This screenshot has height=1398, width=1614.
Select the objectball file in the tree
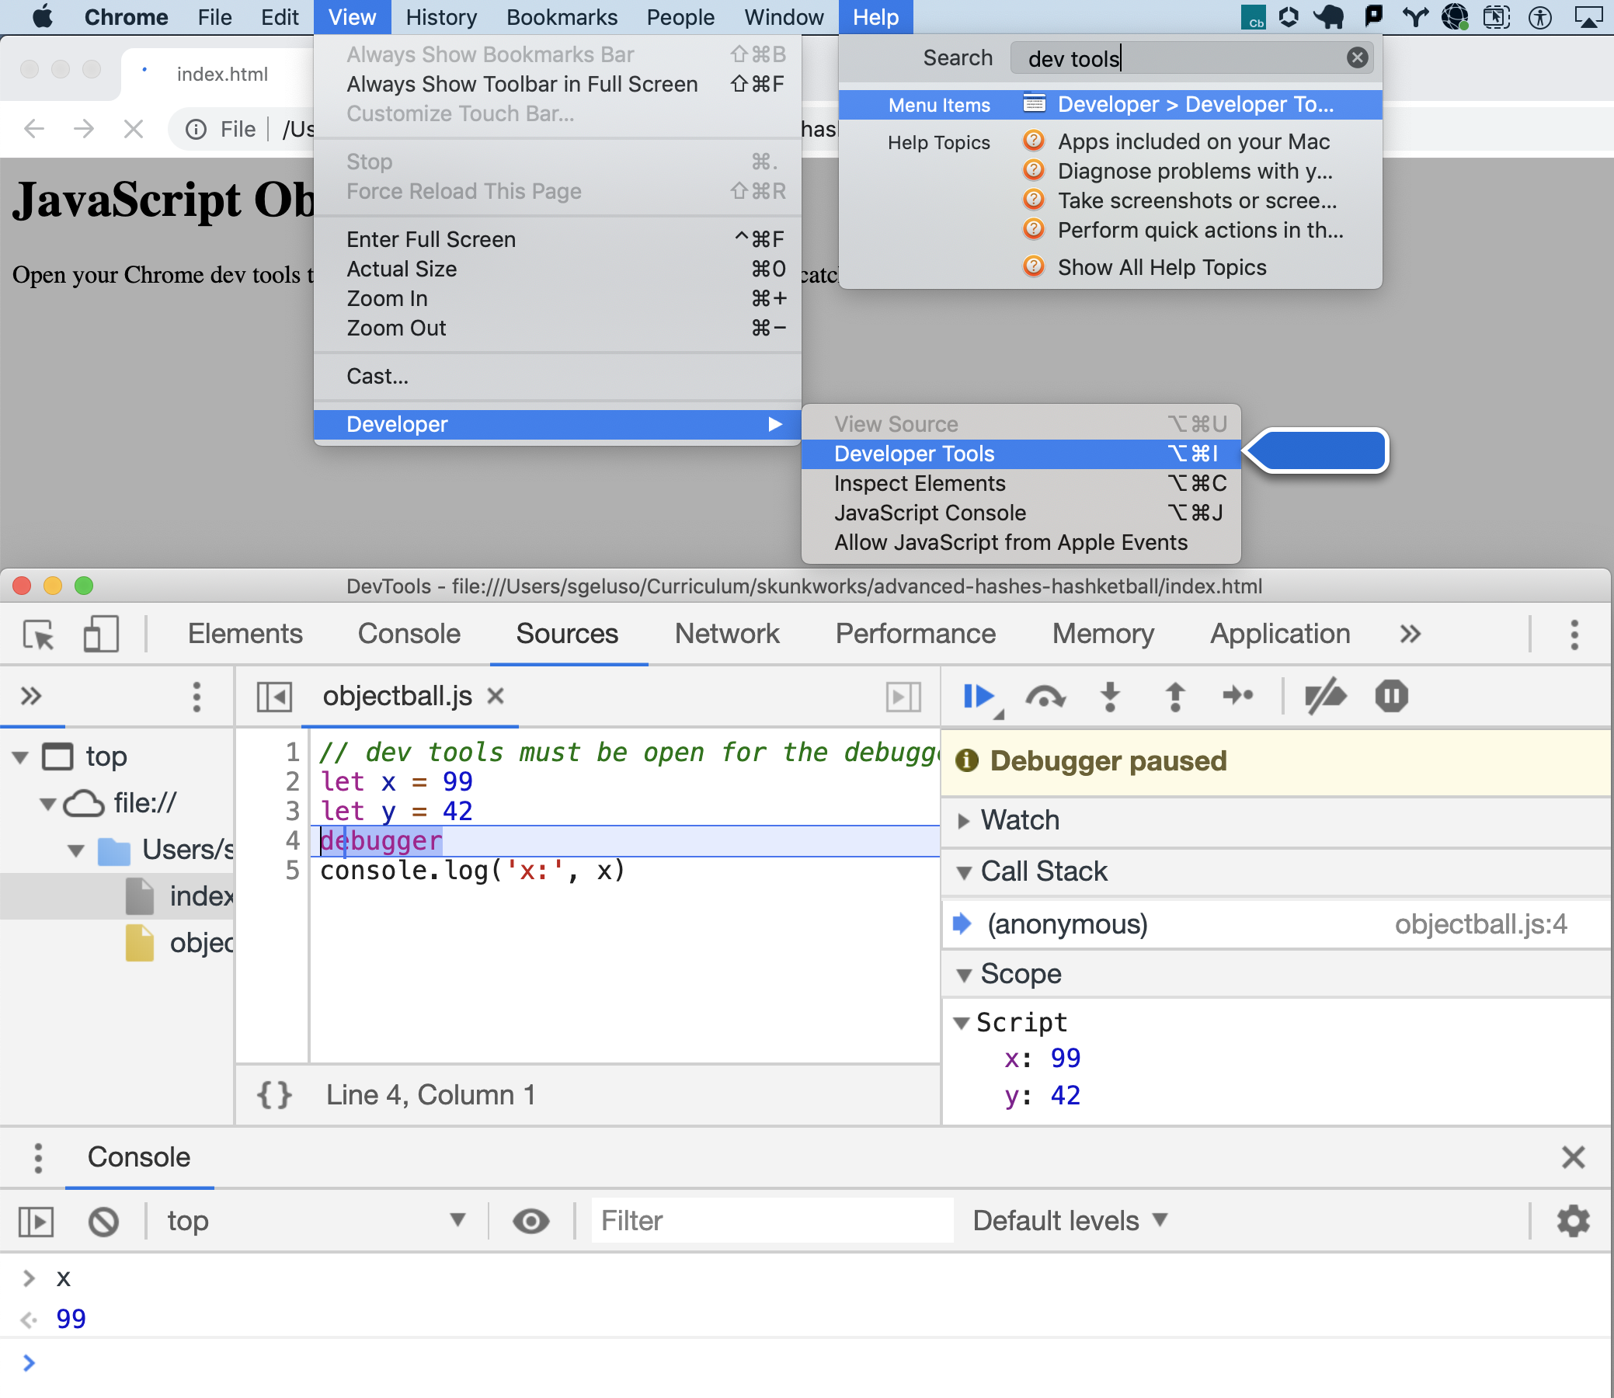coord(117,943)
